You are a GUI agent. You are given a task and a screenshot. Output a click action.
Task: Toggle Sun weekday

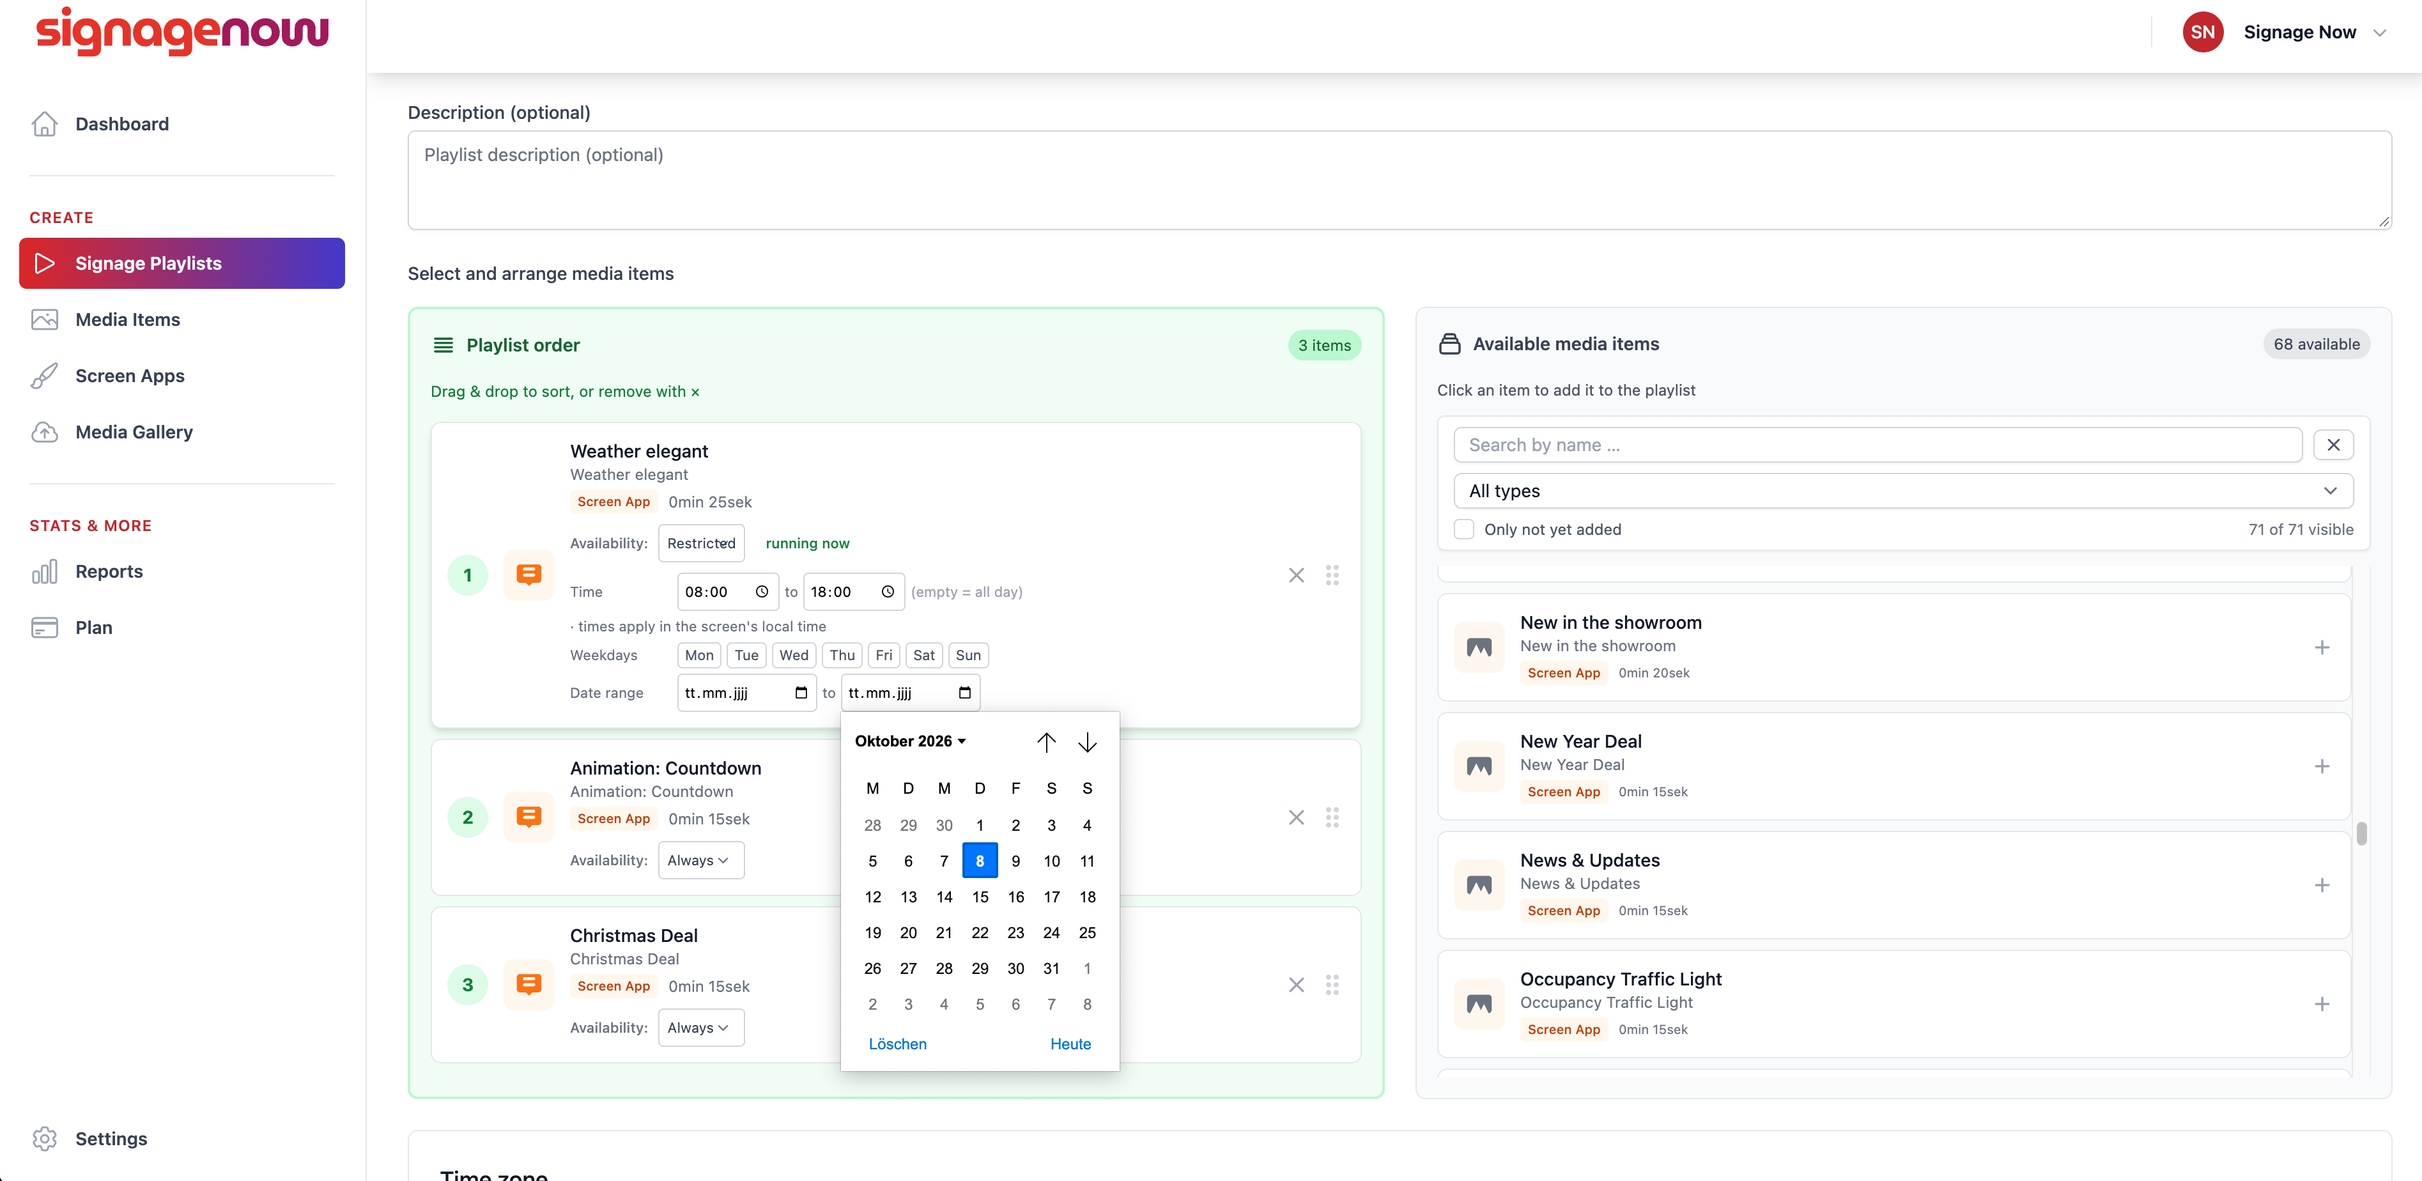point(968,656)
